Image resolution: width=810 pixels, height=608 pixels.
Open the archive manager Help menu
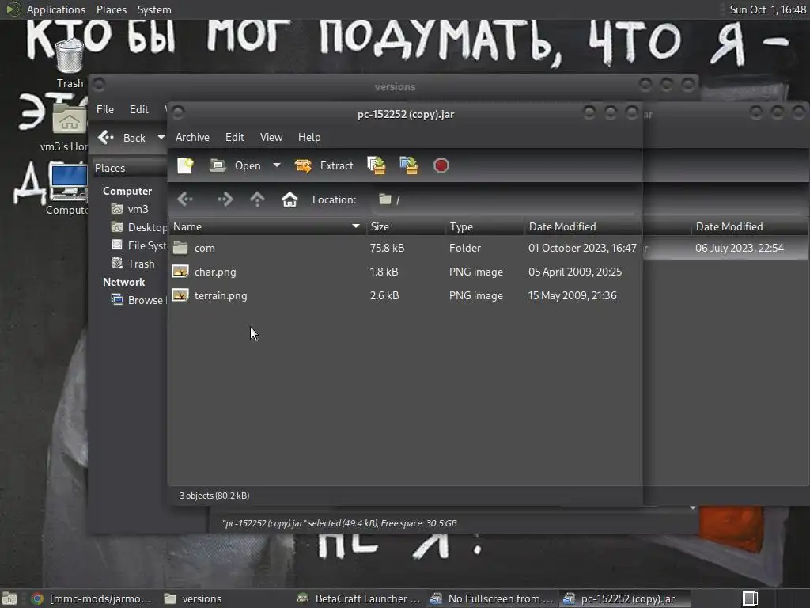pos(309,137)
